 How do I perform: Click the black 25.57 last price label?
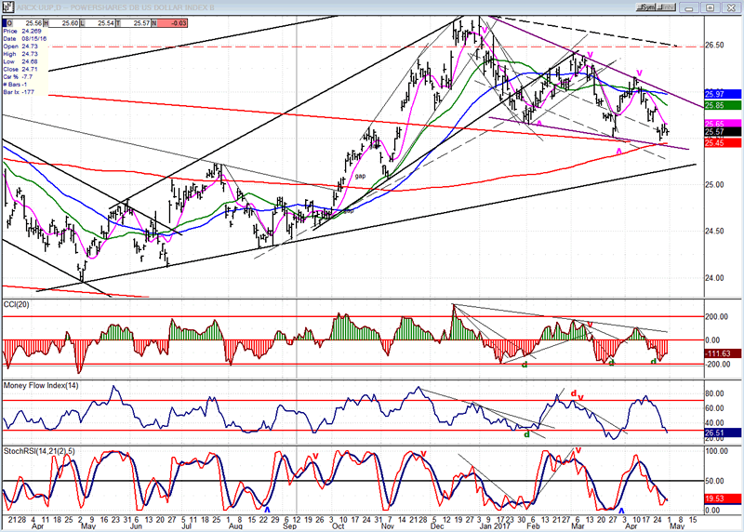pyautogui.click(x=720, y=133)
